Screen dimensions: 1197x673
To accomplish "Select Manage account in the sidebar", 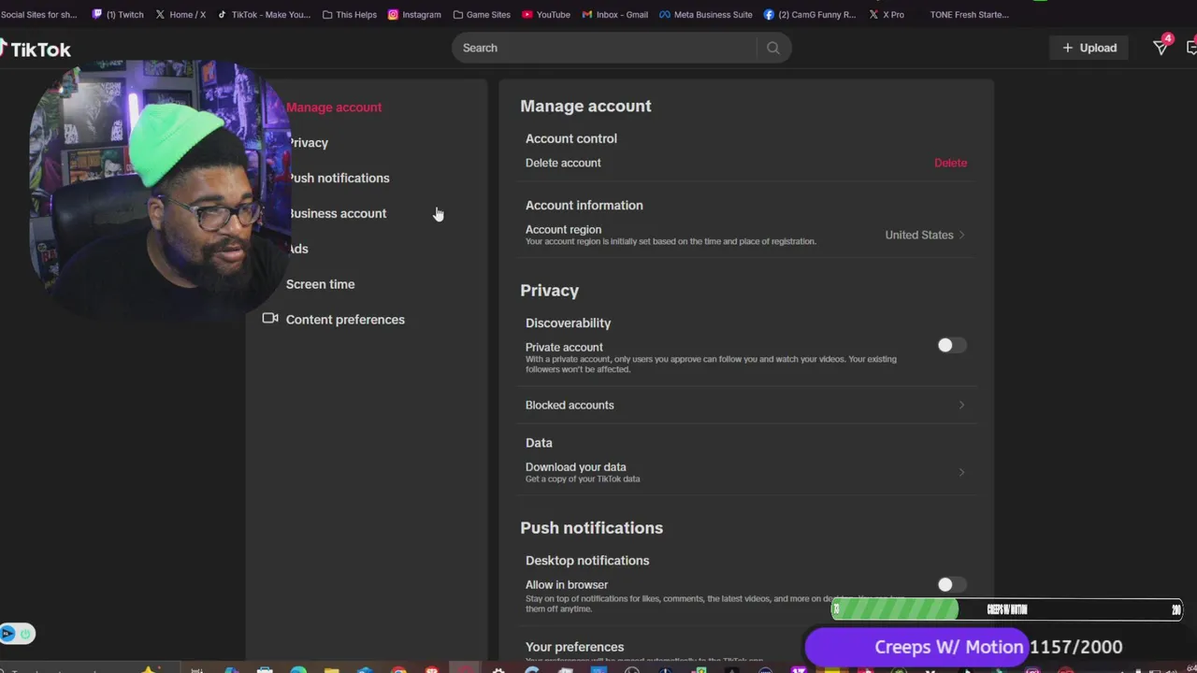I will click(x=334, y=107).
